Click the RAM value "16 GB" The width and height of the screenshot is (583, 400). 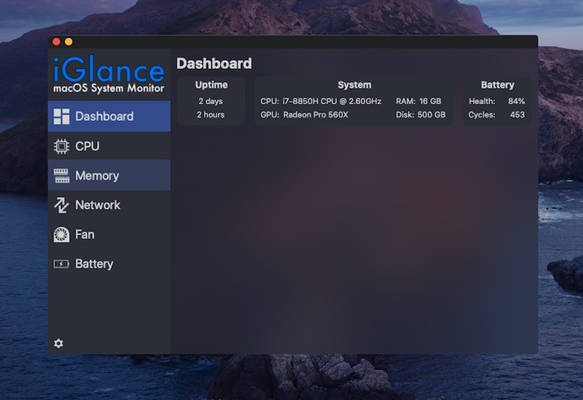coord(430,101)
